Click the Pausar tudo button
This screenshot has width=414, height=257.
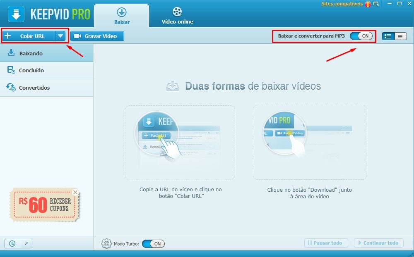point(326,243)
